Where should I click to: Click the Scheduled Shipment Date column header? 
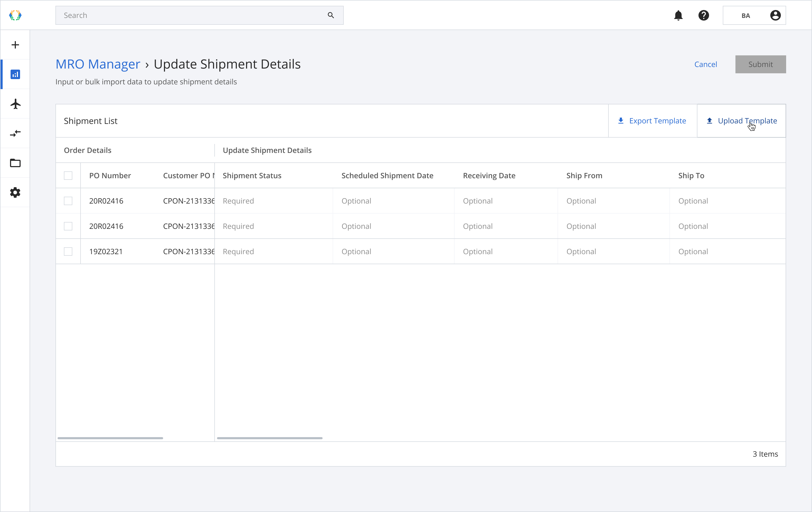pos(387,176)
